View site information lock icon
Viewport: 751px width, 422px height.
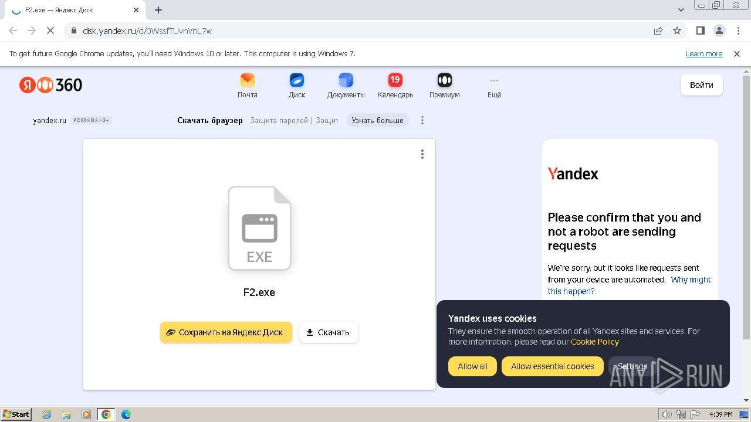click(73, 31)
